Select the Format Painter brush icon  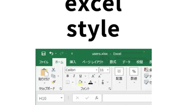(53, 82)
